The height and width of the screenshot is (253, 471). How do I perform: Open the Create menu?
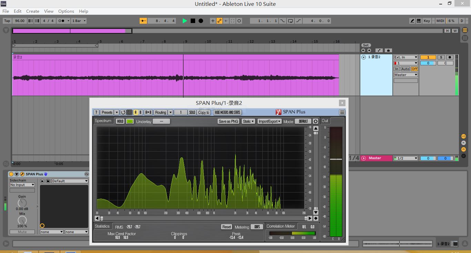coord(32,11)
